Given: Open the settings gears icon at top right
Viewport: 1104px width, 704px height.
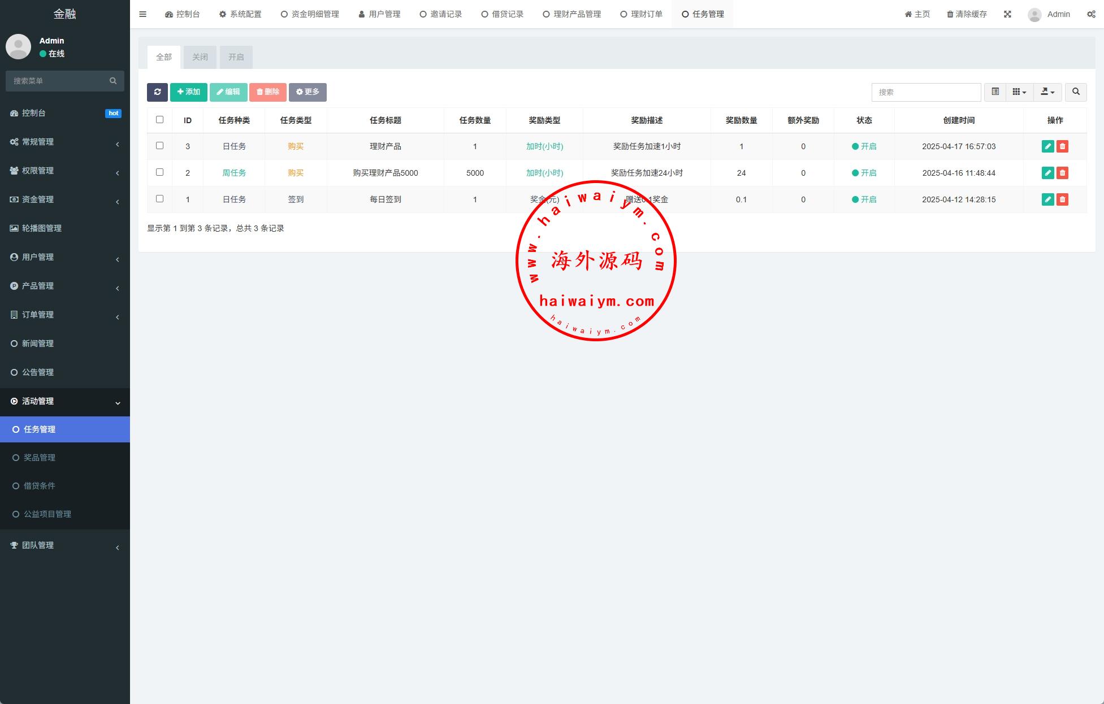Looking at the screenshot, I should point(1091,14).
